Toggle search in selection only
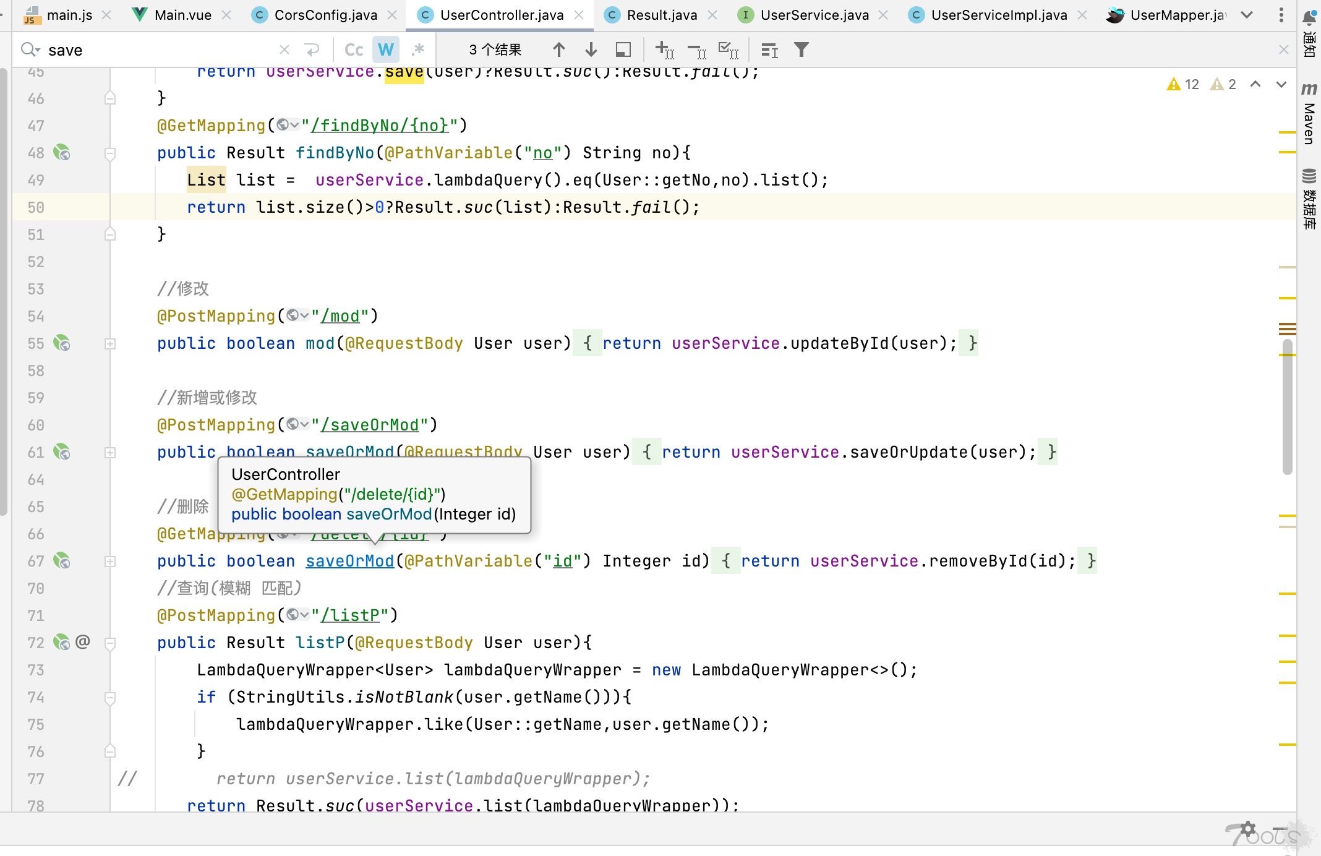The width and height of the screenshot is (1321, 856). point(623,49)
